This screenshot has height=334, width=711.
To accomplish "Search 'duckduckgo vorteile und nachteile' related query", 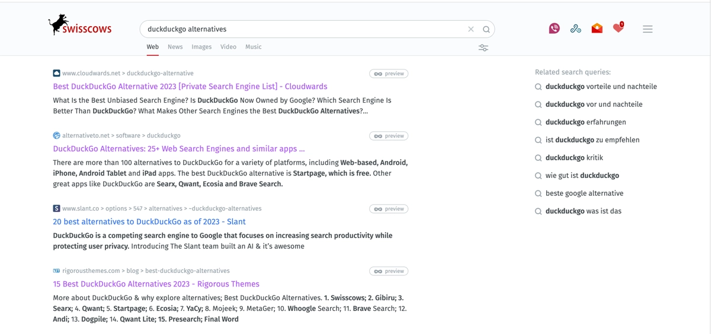I will tap(601, 87).
